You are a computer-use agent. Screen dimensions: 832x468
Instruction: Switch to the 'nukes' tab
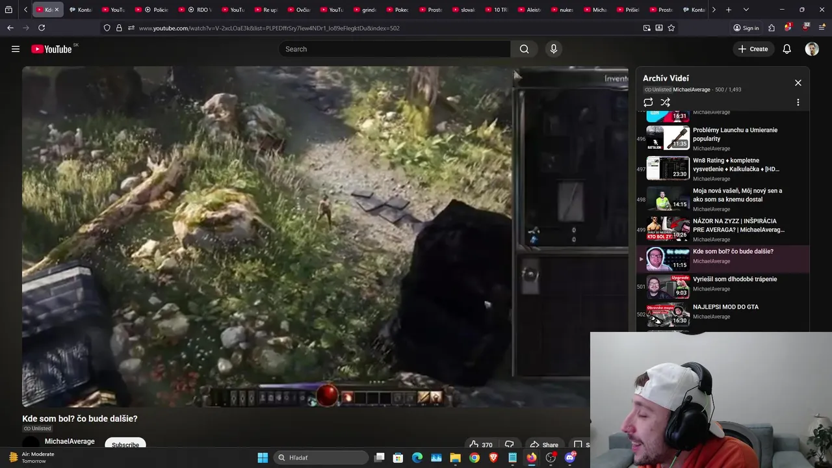562,10
